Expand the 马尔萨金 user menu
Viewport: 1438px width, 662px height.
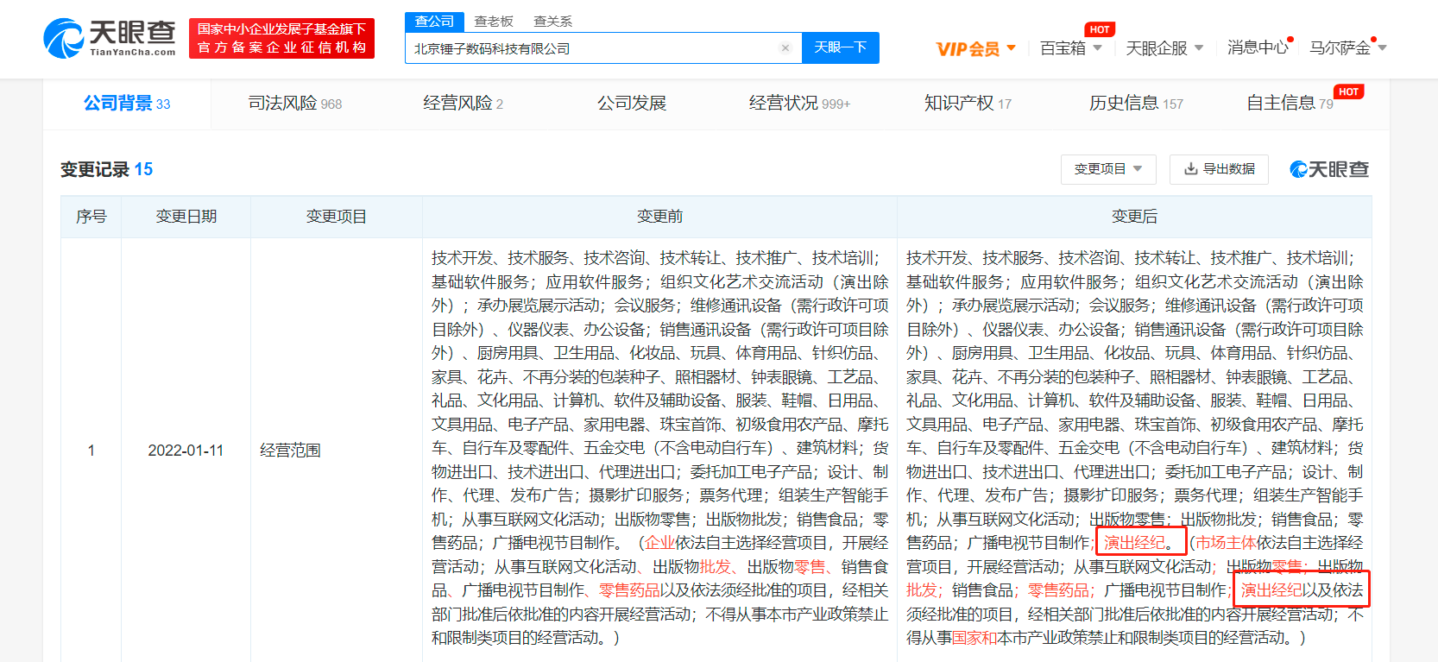(1347, 47)
